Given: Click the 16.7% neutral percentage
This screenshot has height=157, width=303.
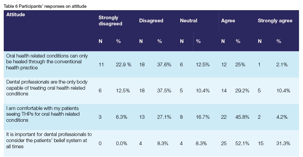Looking at the screenshot, I should pyautogui.click(x=203, y=117).
